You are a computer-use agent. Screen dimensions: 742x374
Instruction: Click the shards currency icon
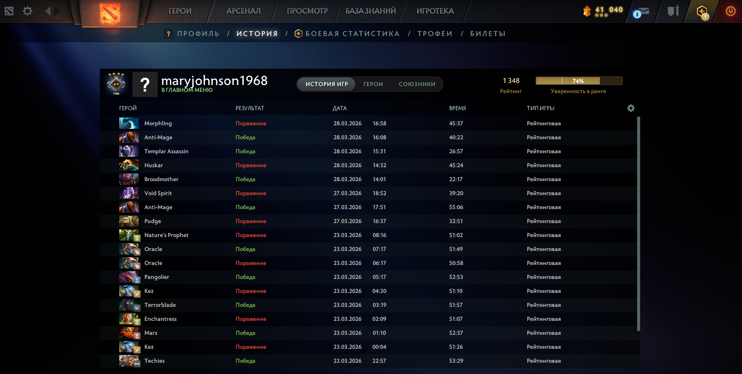click(x=587, y=11)
